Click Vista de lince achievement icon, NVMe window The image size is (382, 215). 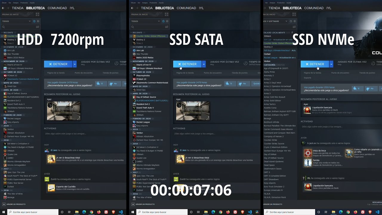308,153
